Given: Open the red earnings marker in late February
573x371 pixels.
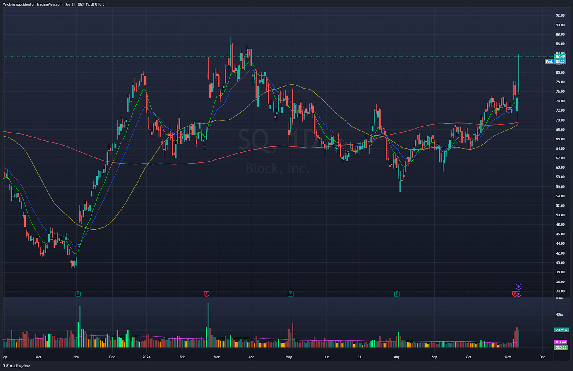Looking at the screenshot, I should tap(206, 293).
